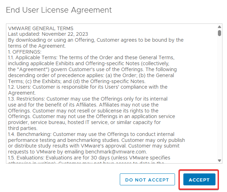This screenshot has height=192, width=227.
Task: Click the 'VMWARE GENERAL TERMS' line
Action: click(x=41, y=28)
